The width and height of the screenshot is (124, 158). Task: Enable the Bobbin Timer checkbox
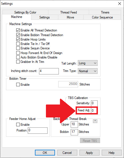pyautogui.click(x=18, y=84)
